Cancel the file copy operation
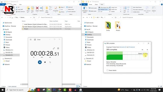This screenshot has width=163, height=92. (147, 50)
